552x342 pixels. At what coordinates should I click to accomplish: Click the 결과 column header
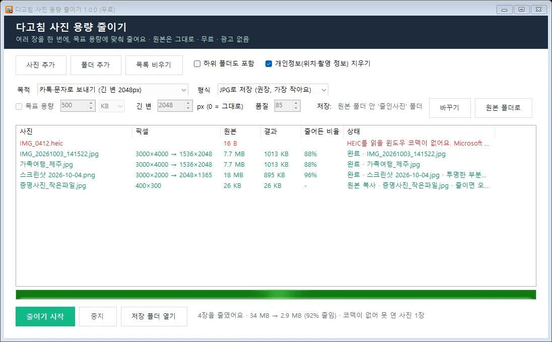click(x=281, y=131)
